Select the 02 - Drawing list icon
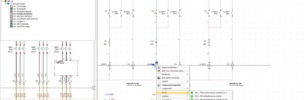Screen dimensions: 304x100 (11, 9)
